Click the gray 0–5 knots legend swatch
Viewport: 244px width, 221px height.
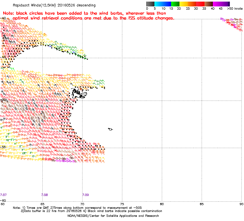(150, 4)
